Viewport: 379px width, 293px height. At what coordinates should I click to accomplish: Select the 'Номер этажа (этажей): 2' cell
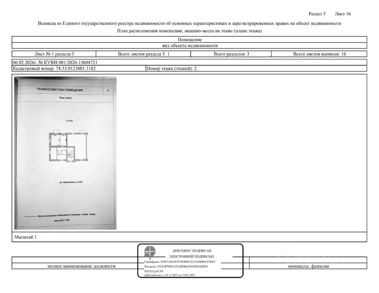click(171, 69)
